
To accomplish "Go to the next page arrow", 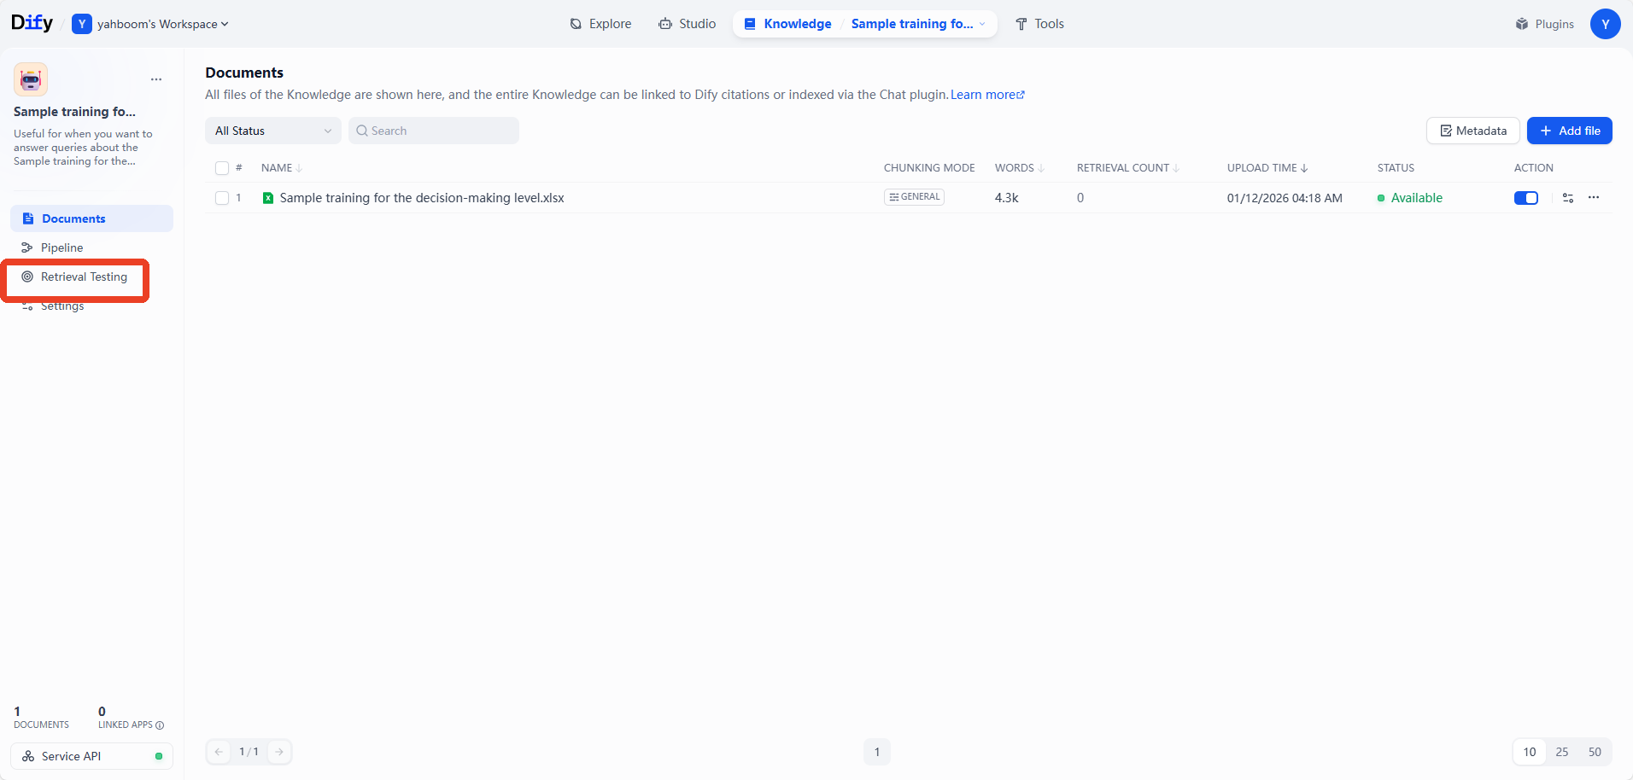I will [x=279, y=752].
